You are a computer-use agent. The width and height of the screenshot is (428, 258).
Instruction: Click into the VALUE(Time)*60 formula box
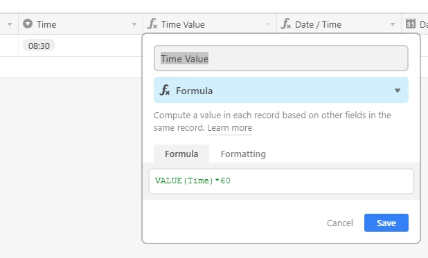tap(281, 181)
